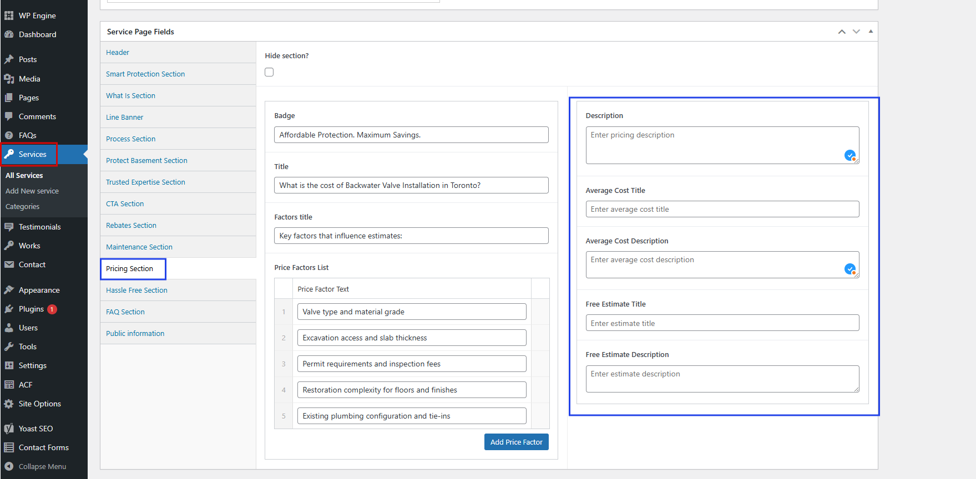Click the Posts pushpin icon
Image resolution: width=976 pixels, height=479 pixels.
tap(9, 59)
